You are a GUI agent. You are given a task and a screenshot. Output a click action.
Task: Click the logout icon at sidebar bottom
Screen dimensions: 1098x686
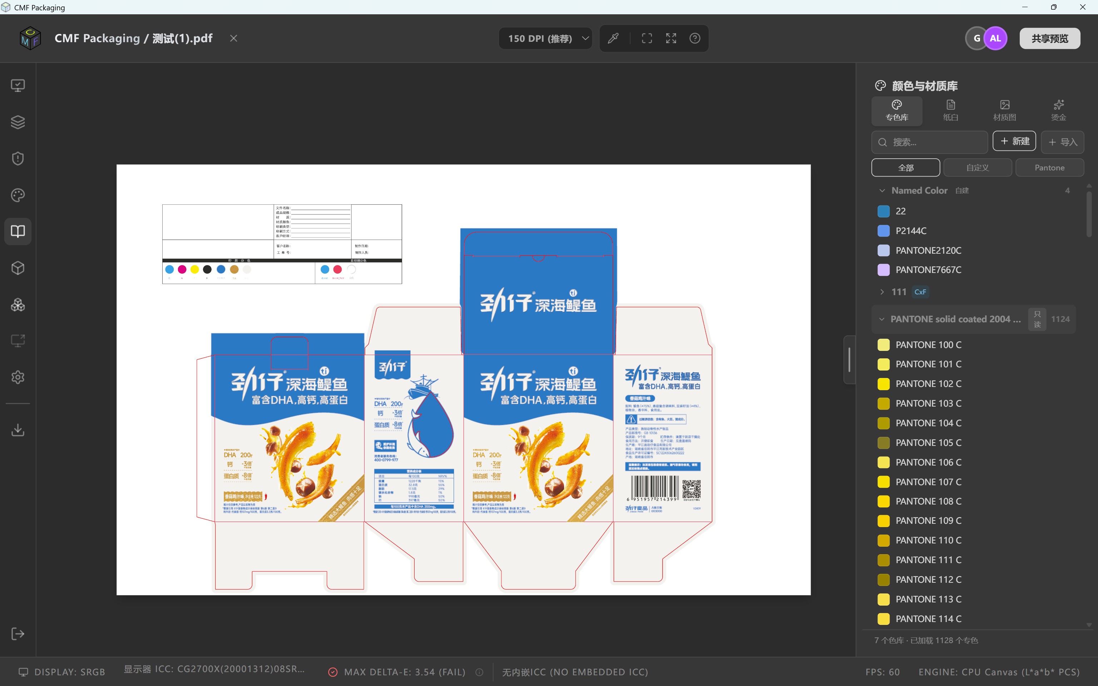(18, 634)
